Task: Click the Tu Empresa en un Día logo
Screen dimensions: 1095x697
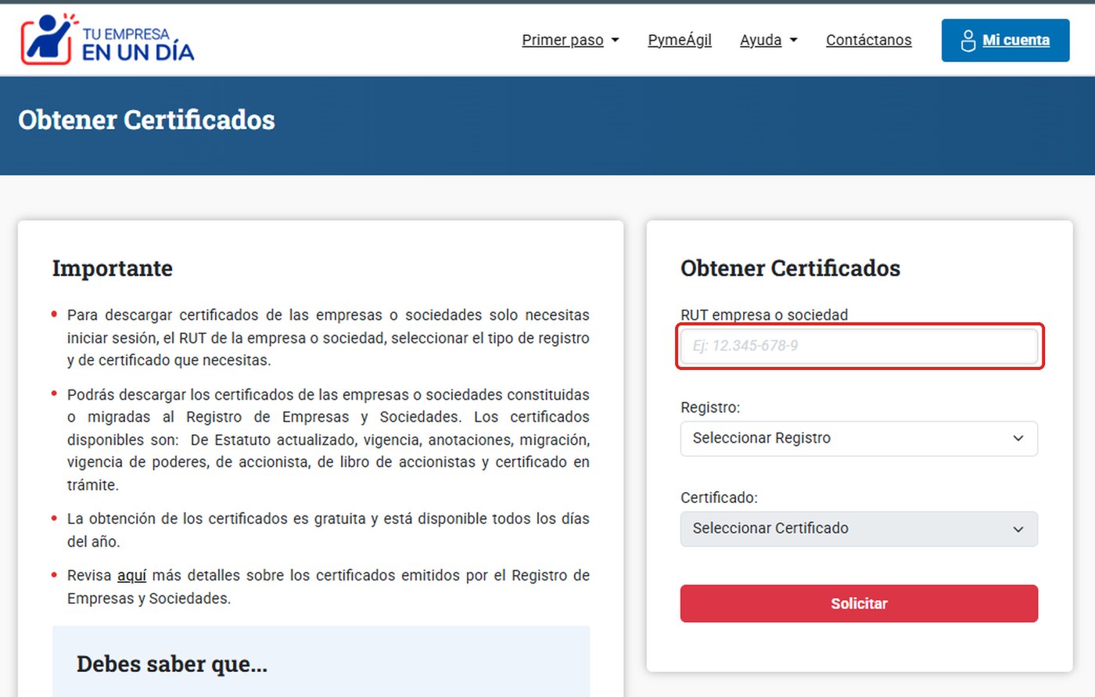Action: pos(107,39)
